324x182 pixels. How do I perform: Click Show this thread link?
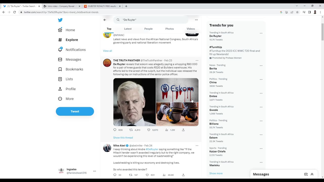point(123,138)
